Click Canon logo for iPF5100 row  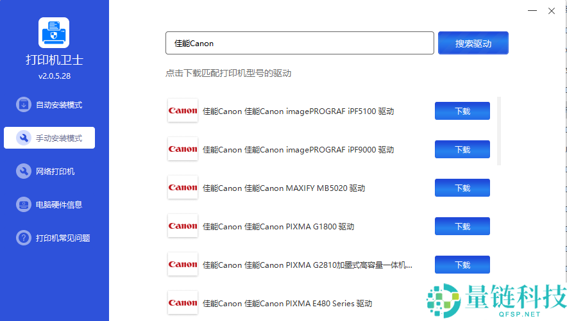(x=183, y=110)
